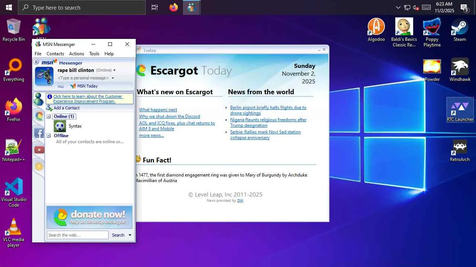The width and height of the screenshot is (476, 267).
Task: Open the Nigeria religious freedoms headline
Action: click(268, 122)
